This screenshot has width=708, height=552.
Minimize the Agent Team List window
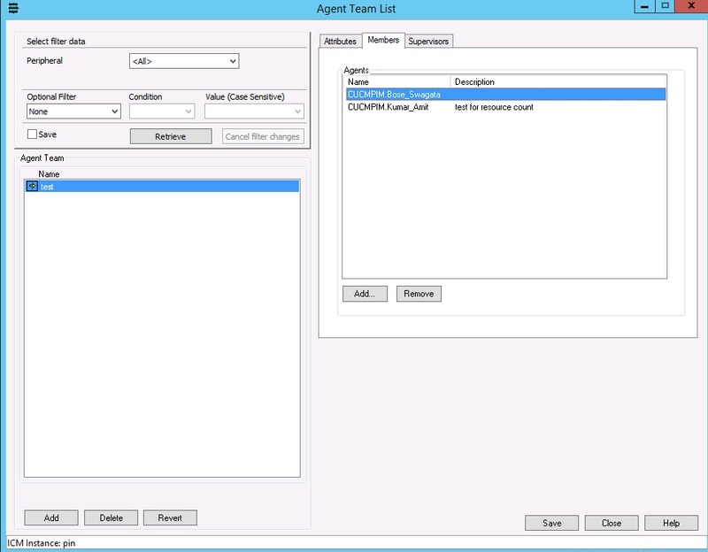click(x=644, y=6)
